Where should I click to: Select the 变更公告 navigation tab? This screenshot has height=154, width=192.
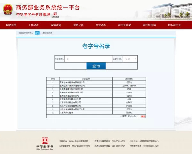point(78,25)
